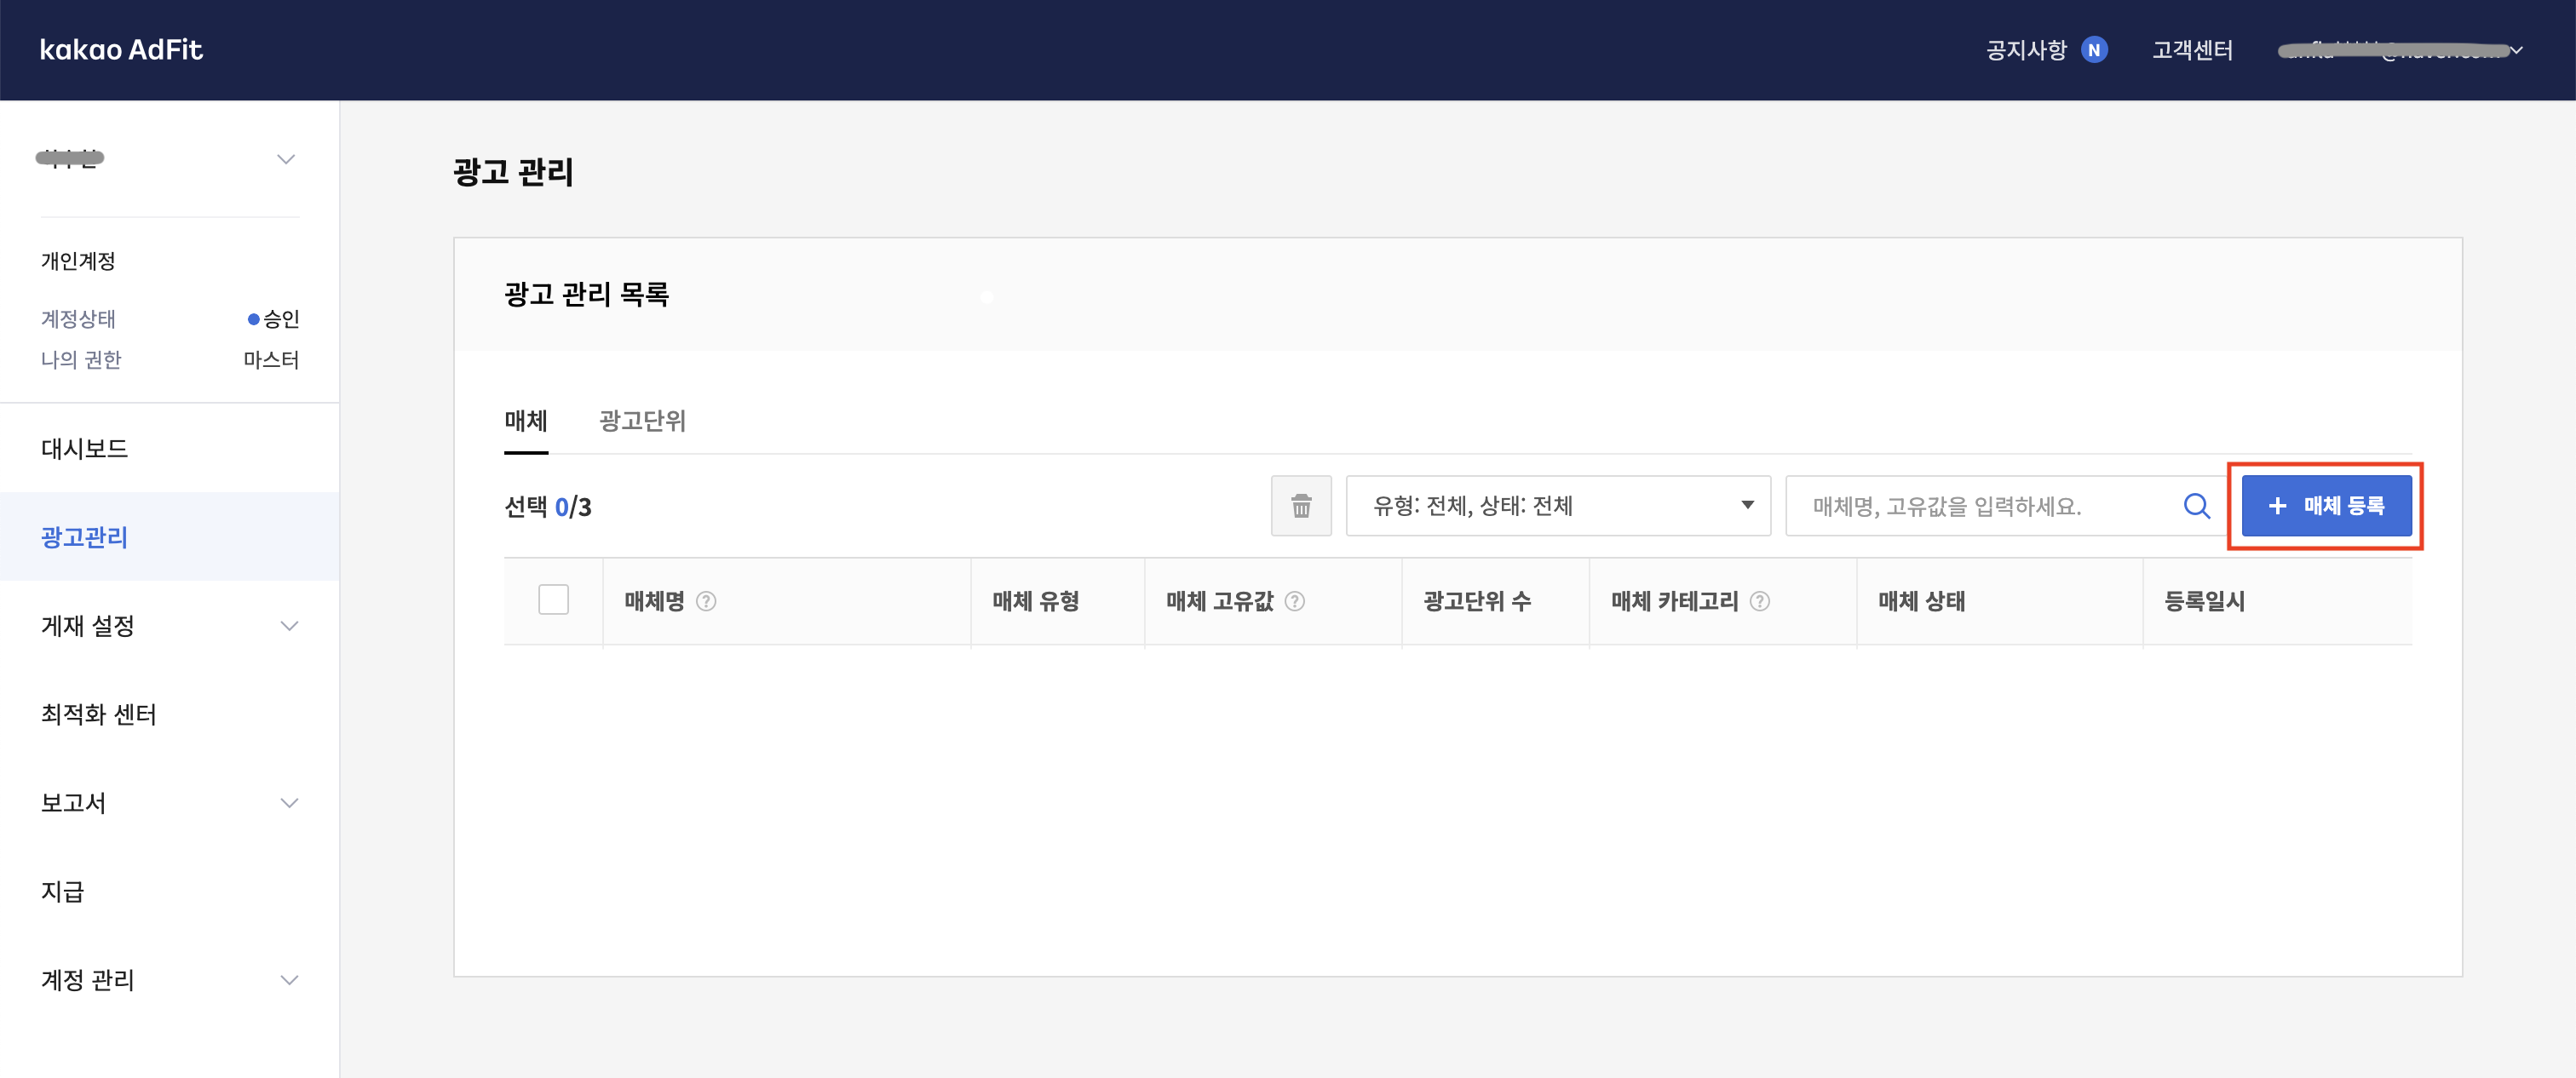Image resolution: width=2576 pixels, height=1078 pixels.
Task: Click the N badge beside 공지사항
Action: click(2094, 50)
